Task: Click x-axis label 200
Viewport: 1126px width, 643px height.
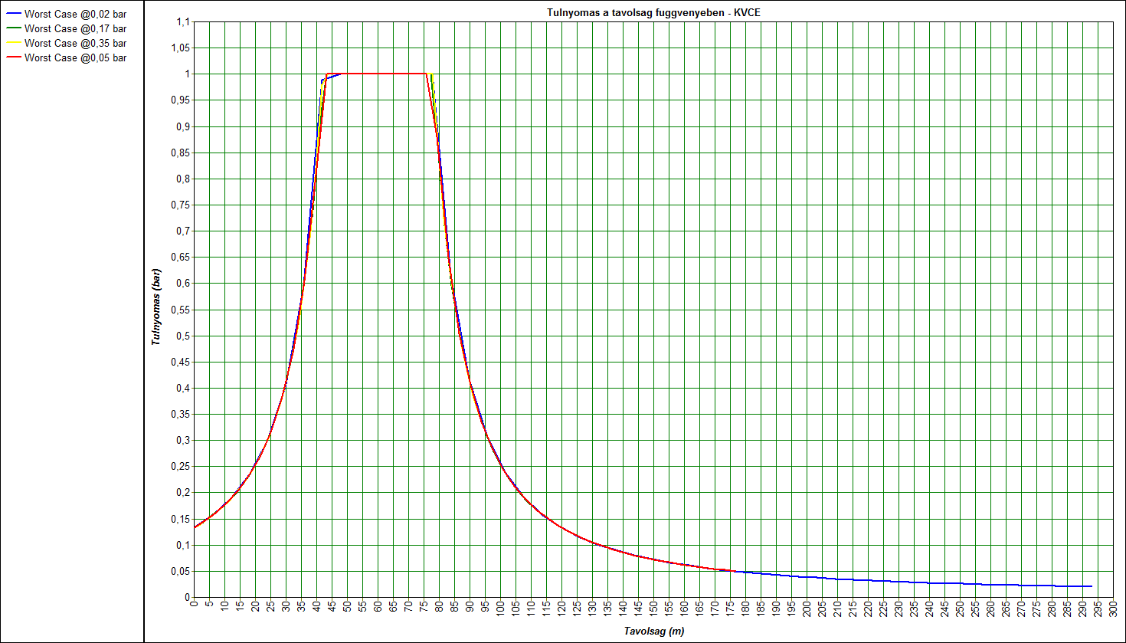Action: [x=807, y=609]
